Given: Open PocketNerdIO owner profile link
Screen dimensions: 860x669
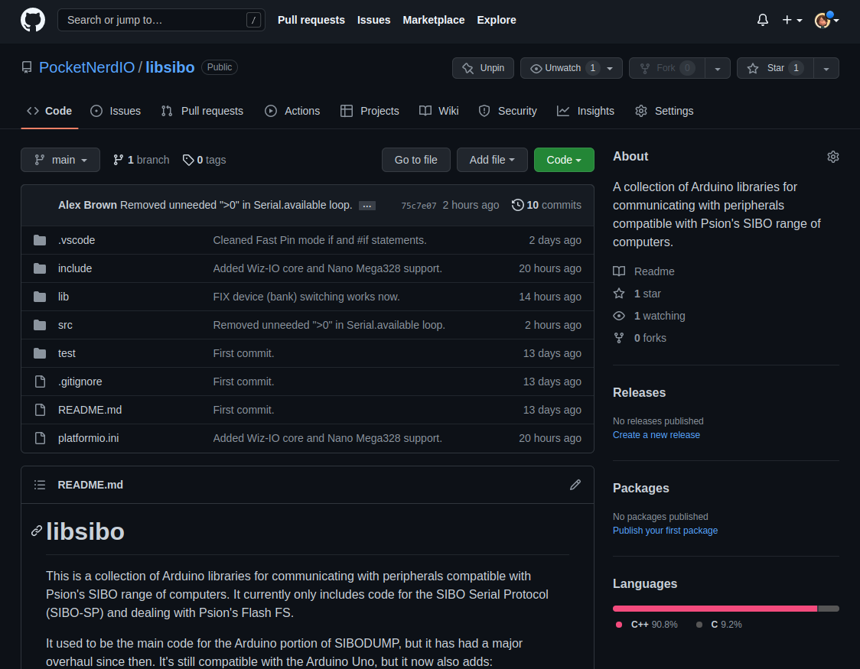Looking at the screenshot, I should (86, 67).
